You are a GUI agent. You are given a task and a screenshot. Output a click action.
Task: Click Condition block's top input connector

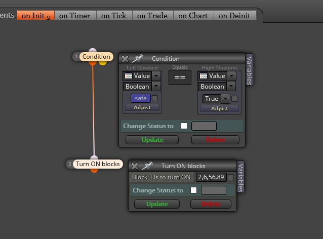[93, 50]
